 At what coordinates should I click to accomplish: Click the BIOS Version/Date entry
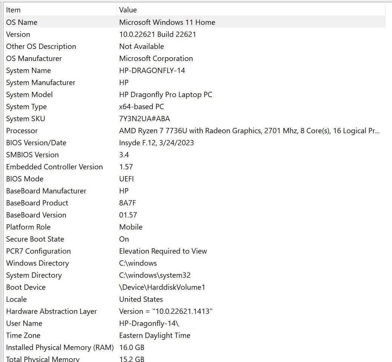tap(36, 143)
